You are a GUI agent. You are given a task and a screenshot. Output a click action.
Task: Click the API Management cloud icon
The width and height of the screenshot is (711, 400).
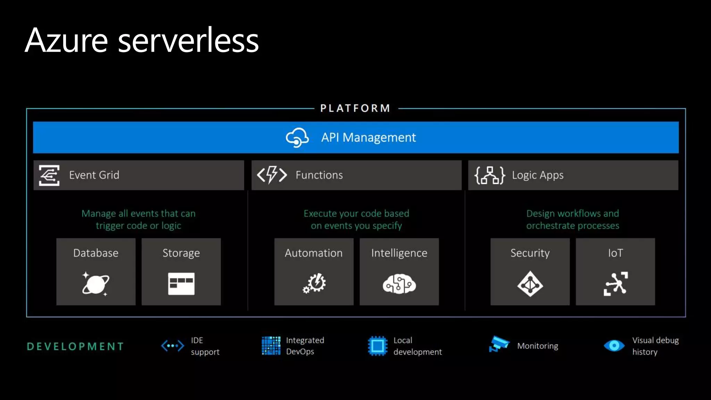pos(297,137)
